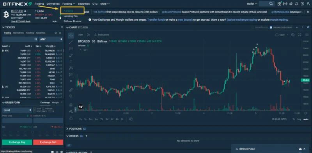Enable the TIF order option
This screenshot has height=153, width=312.
pyautogui.click(x=49, y=111)
